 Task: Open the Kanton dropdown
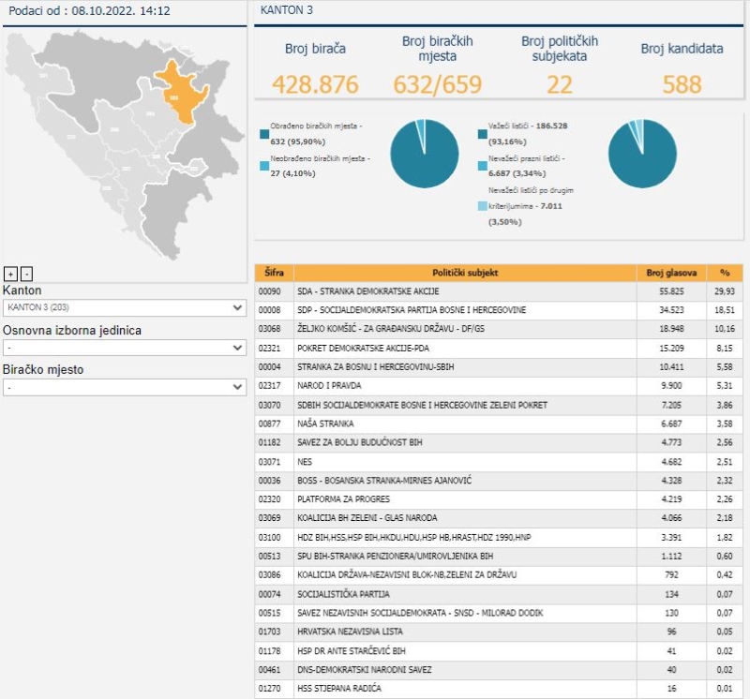(x=125, y=307)
